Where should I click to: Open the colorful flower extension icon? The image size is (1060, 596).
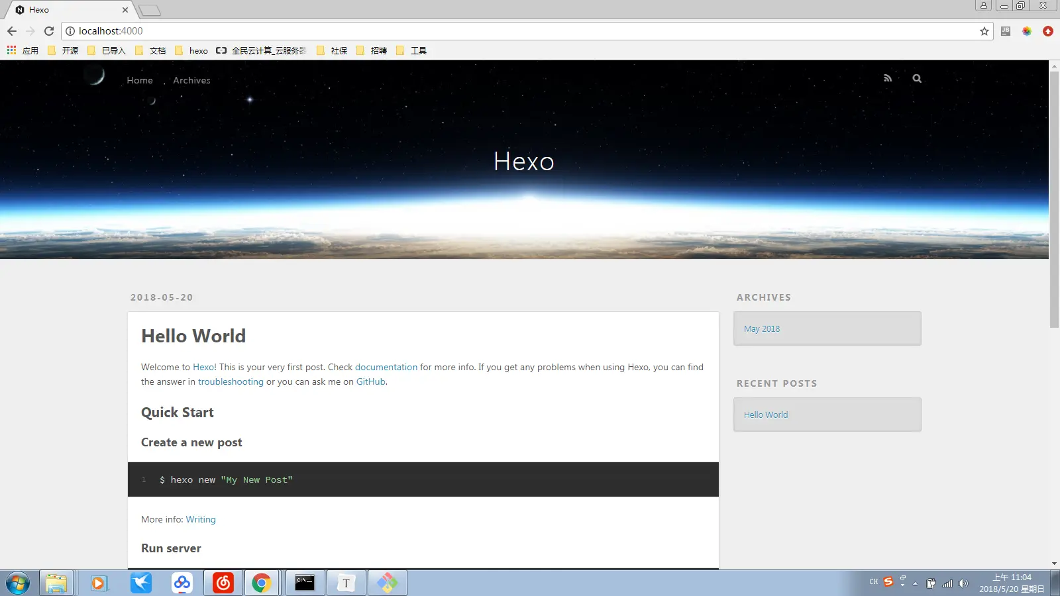pyautogui.click(x=1027, y=31)
